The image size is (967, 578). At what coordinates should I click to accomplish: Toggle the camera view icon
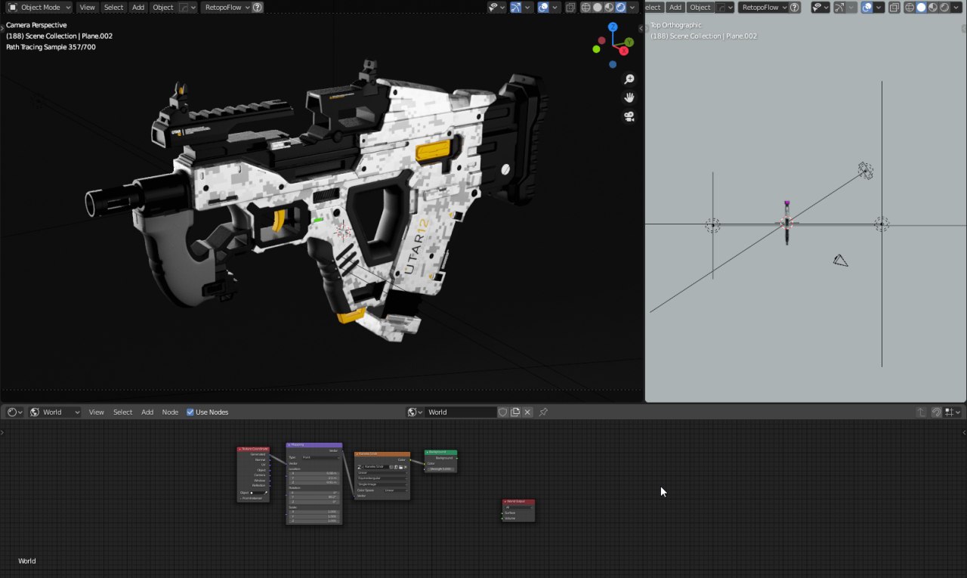point(629,116)
